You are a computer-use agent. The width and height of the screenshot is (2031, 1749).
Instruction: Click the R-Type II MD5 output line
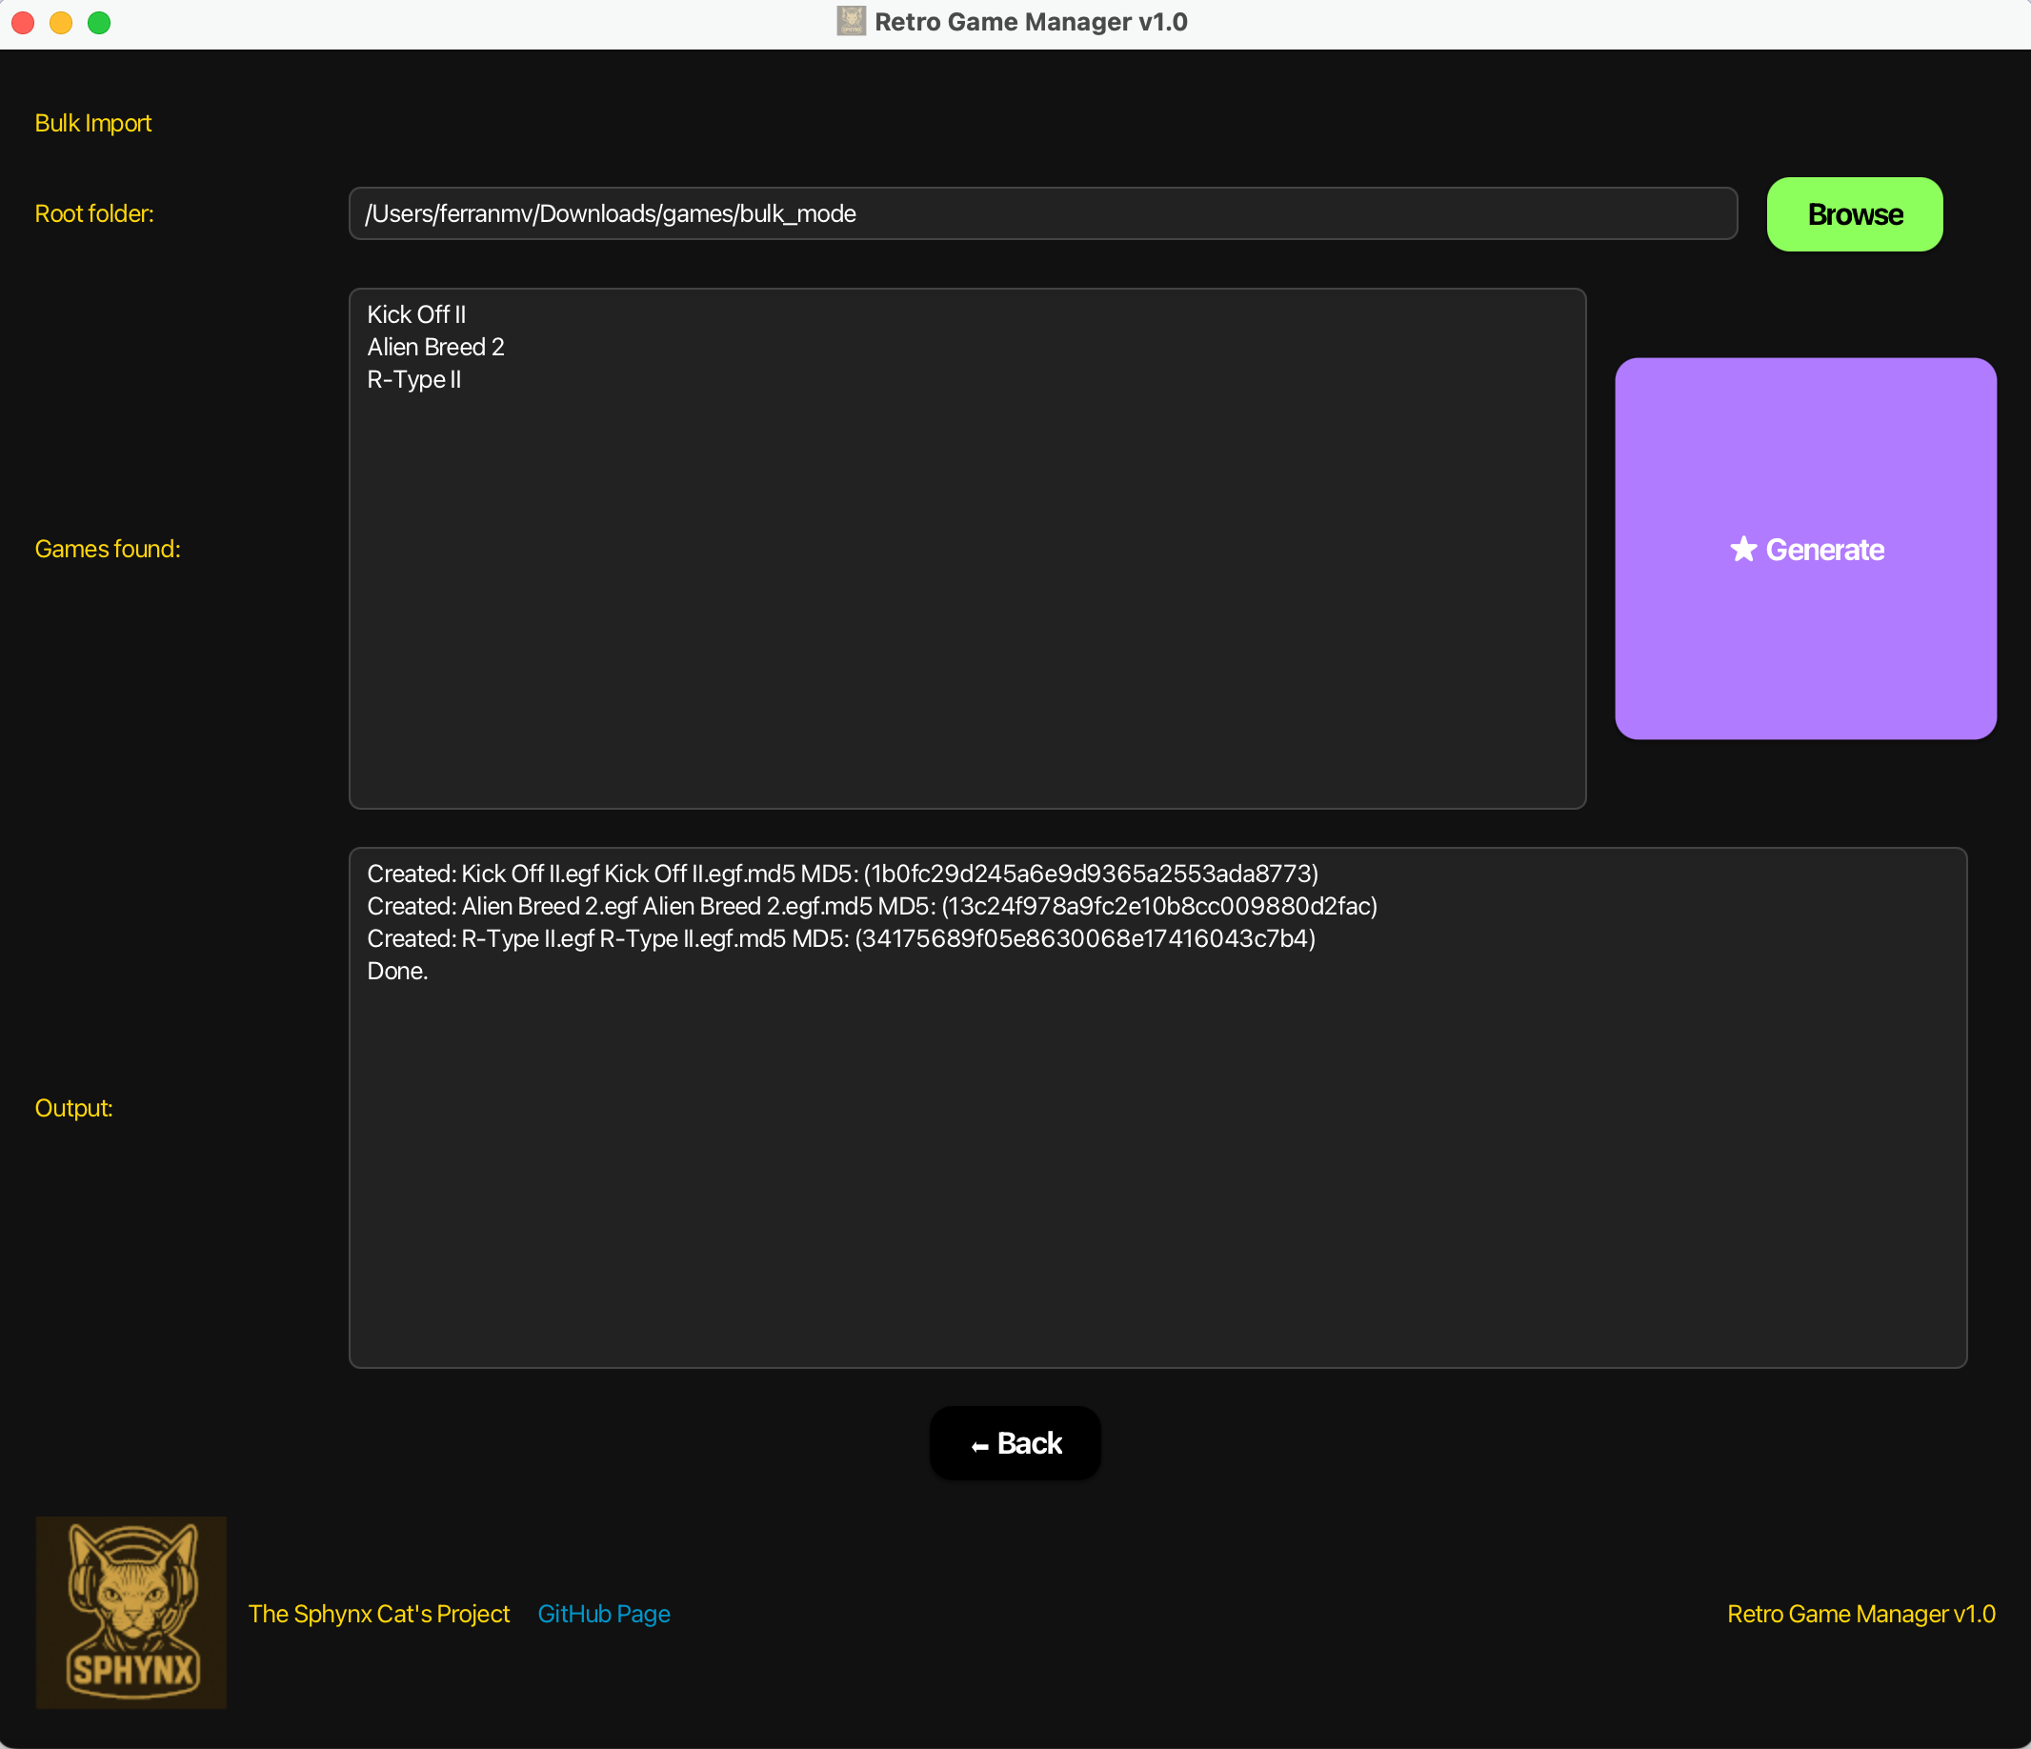(x=841, y=938)
